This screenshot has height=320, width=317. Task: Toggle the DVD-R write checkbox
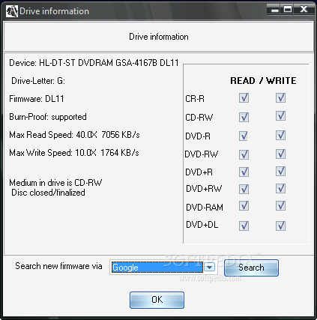point(280,135)
